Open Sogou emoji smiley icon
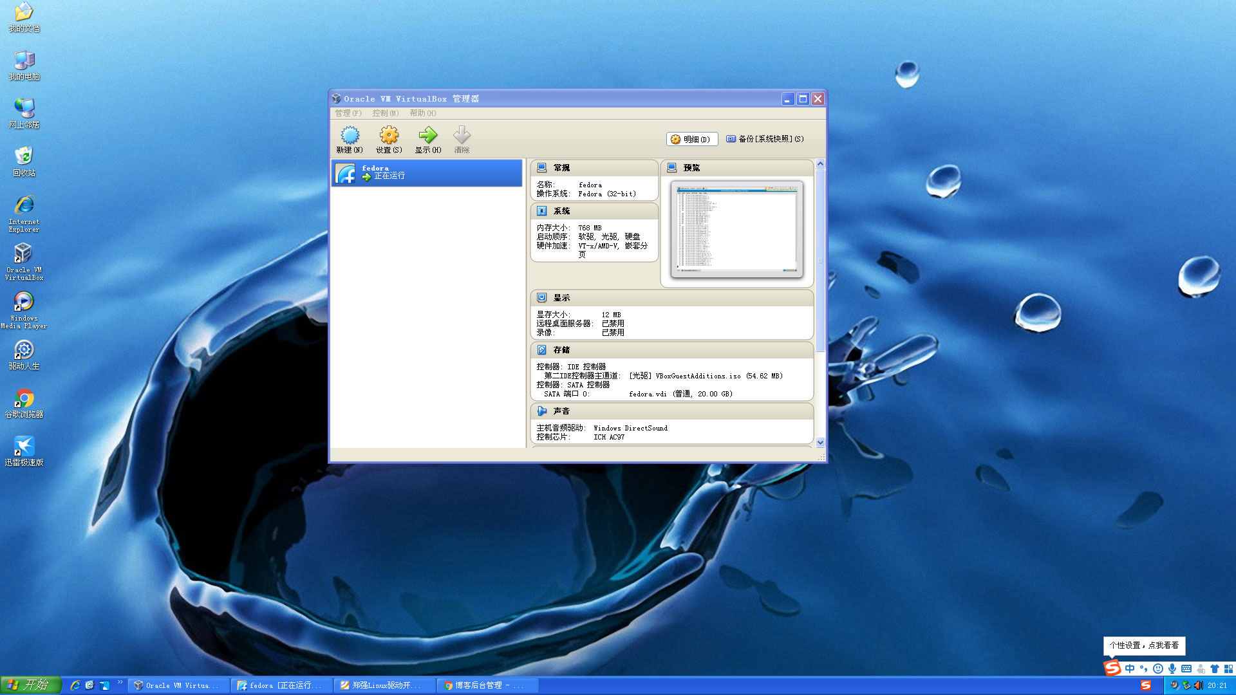1236x695 pixels. [x=1158, y=669]
